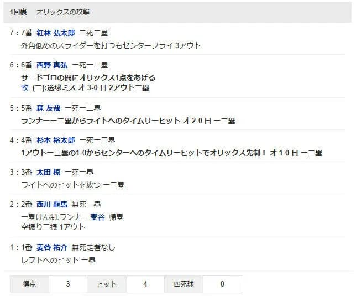Open player link 西川 龍馬
Image resolution: width=356 pixels, height=302 pixels.
pyautogui.click(x=52, y=205)
